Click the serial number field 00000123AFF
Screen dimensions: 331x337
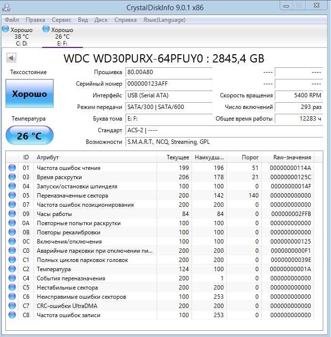tap(169, 84)
